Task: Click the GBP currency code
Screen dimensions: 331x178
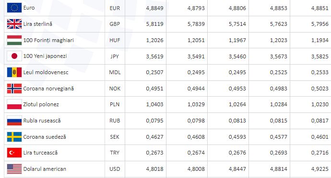Action: tap(115, 24)
